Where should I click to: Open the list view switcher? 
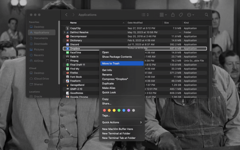tap(145, 15)
